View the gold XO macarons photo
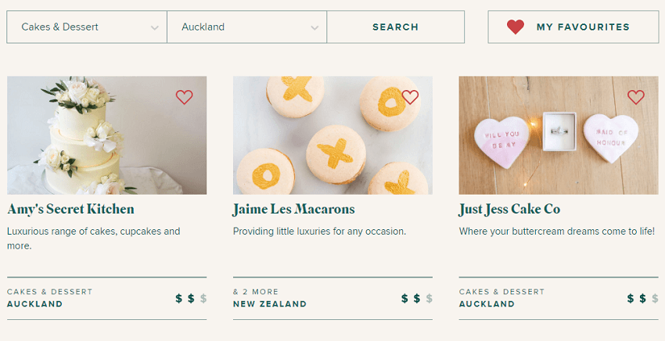This screenshot has width=665, height=341. pos(332,135)
